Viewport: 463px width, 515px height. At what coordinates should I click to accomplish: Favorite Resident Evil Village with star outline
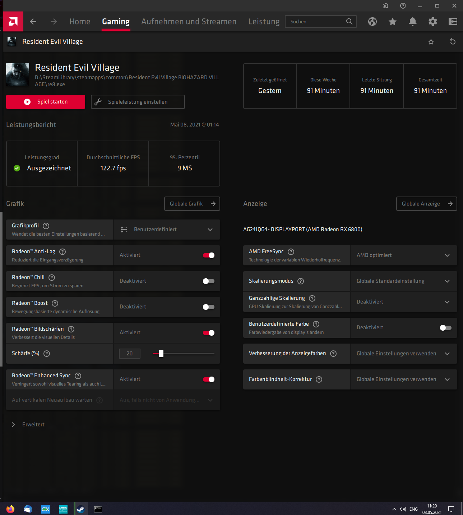click(431, 42)
